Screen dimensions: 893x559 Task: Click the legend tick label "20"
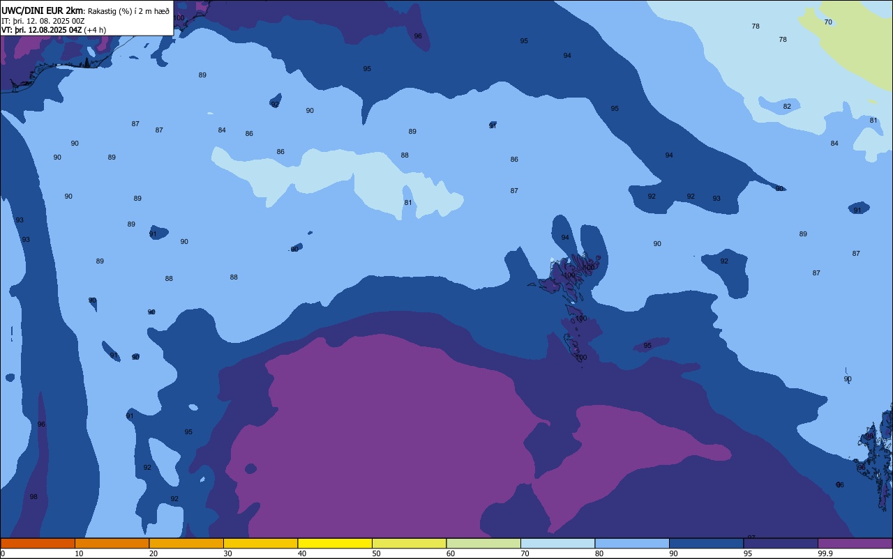(x=153, y=553)
